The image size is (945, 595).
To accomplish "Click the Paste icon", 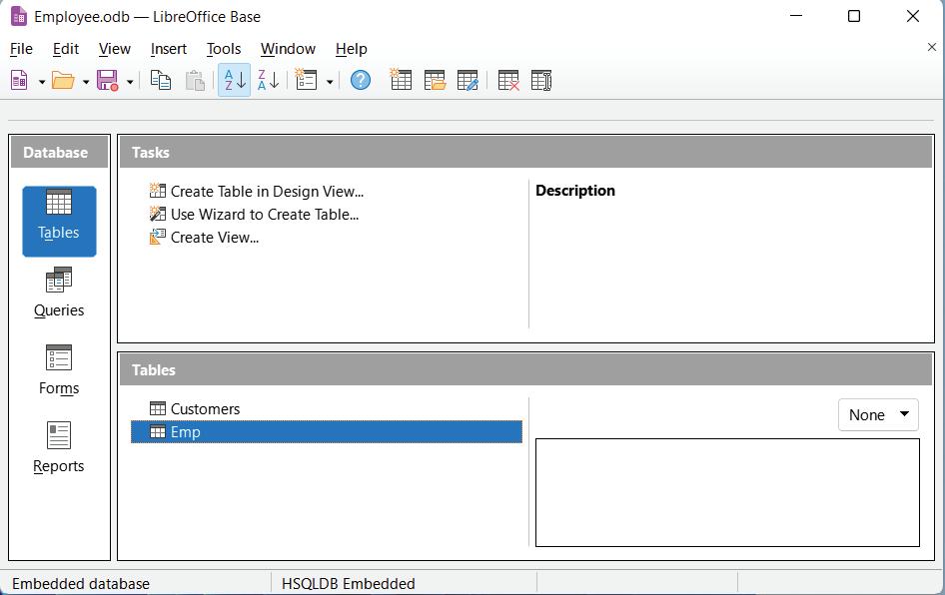I will tap(195, 80).
